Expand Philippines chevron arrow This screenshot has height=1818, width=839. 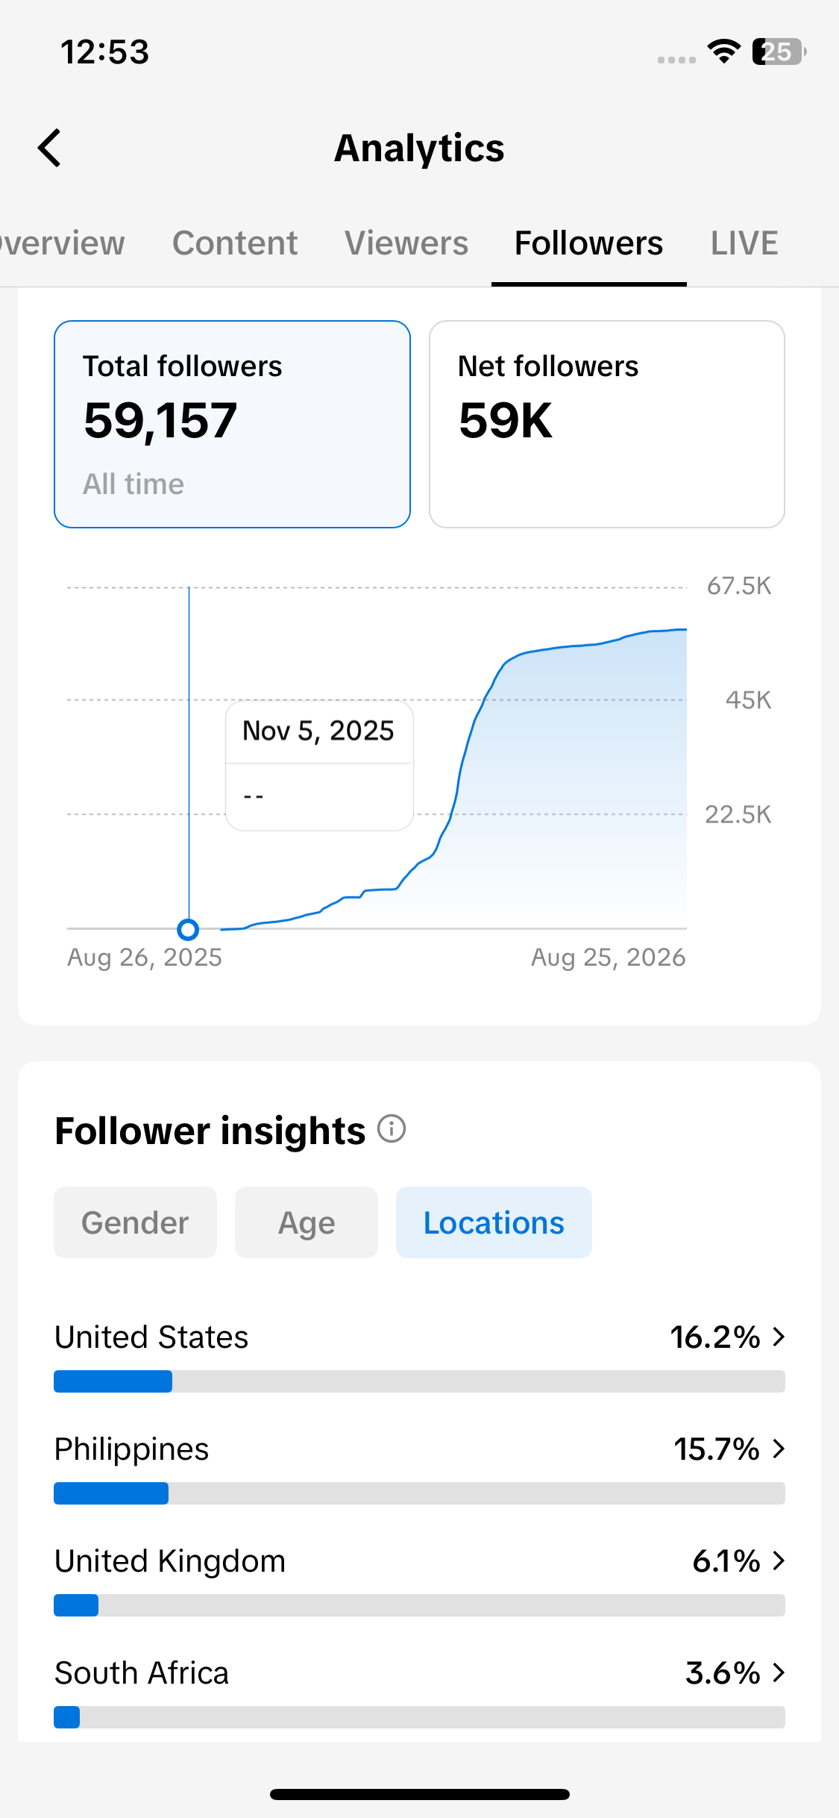point(779,1449)
